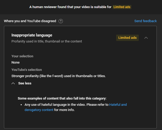Screen dimensions: 162x130
Task: Click the 'Profanity used in title' description
Action: (47, 41)
